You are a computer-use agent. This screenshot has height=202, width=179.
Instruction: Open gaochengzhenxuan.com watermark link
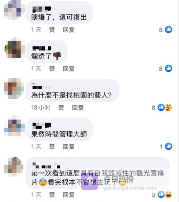[130, 188]
